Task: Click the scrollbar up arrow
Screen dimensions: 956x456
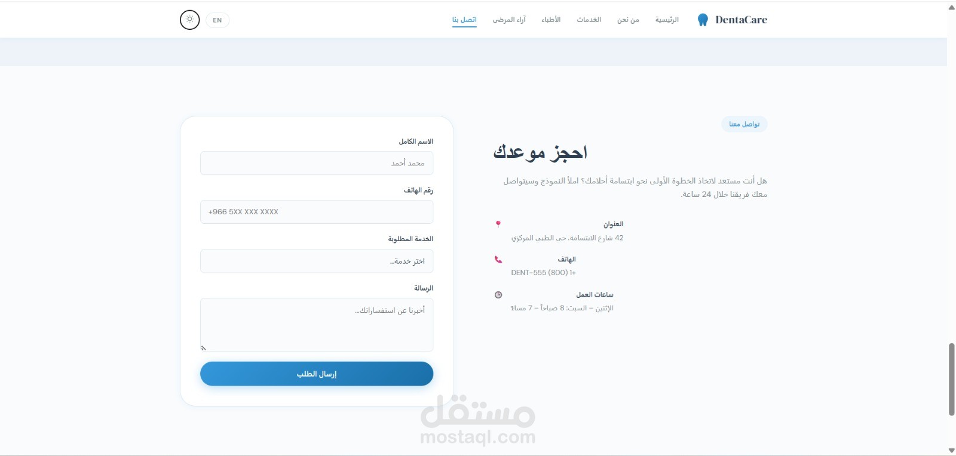Action: coord(952,7)
